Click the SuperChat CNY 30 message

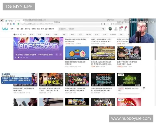(16, 78)
